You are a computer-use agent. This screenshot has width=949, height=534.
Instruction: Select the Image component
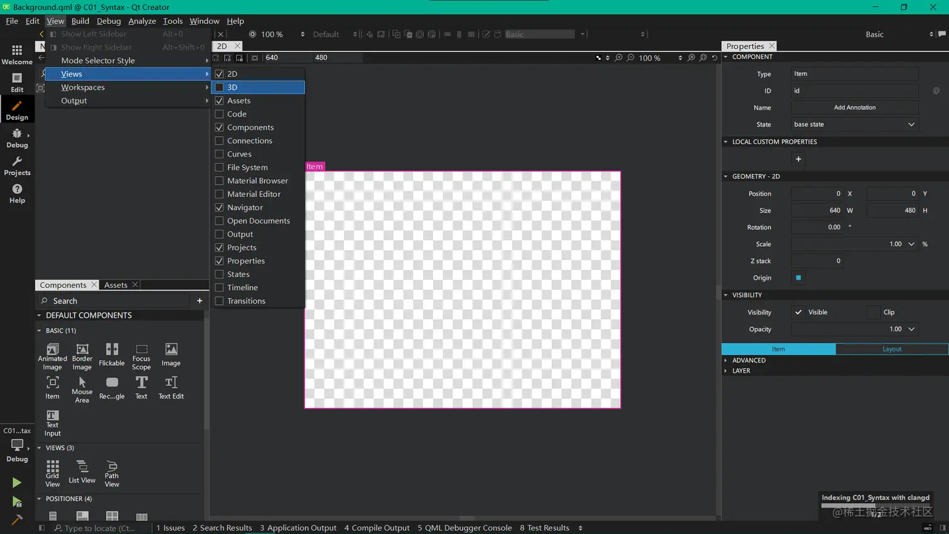[171, 355]
